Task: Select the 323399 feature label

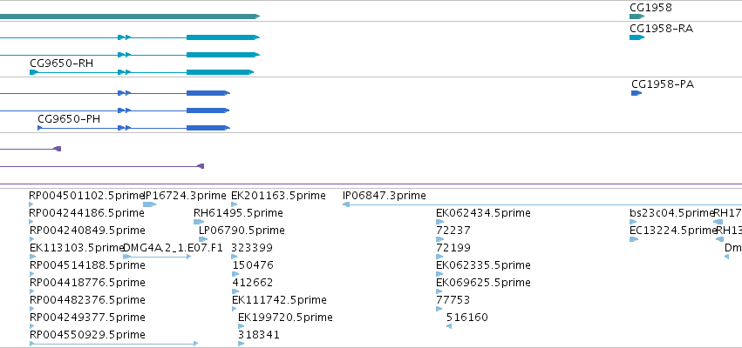Action: [252, 248]
